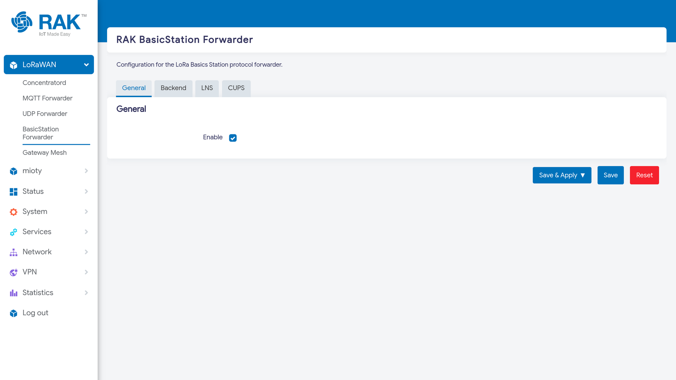The image size is (676, 380).
Task: Open MQTT Forwarder page
Action: pos(48,98)
